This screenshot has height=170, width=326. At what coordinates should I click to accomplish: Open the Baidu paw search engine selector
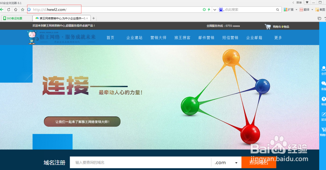[221, 9]
